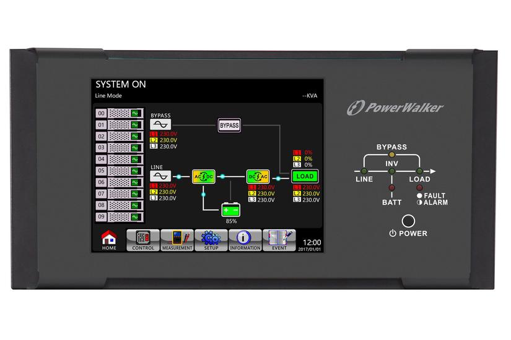Tap load L1 0% reading
The image size is (511, 340).
click(303, 152)
